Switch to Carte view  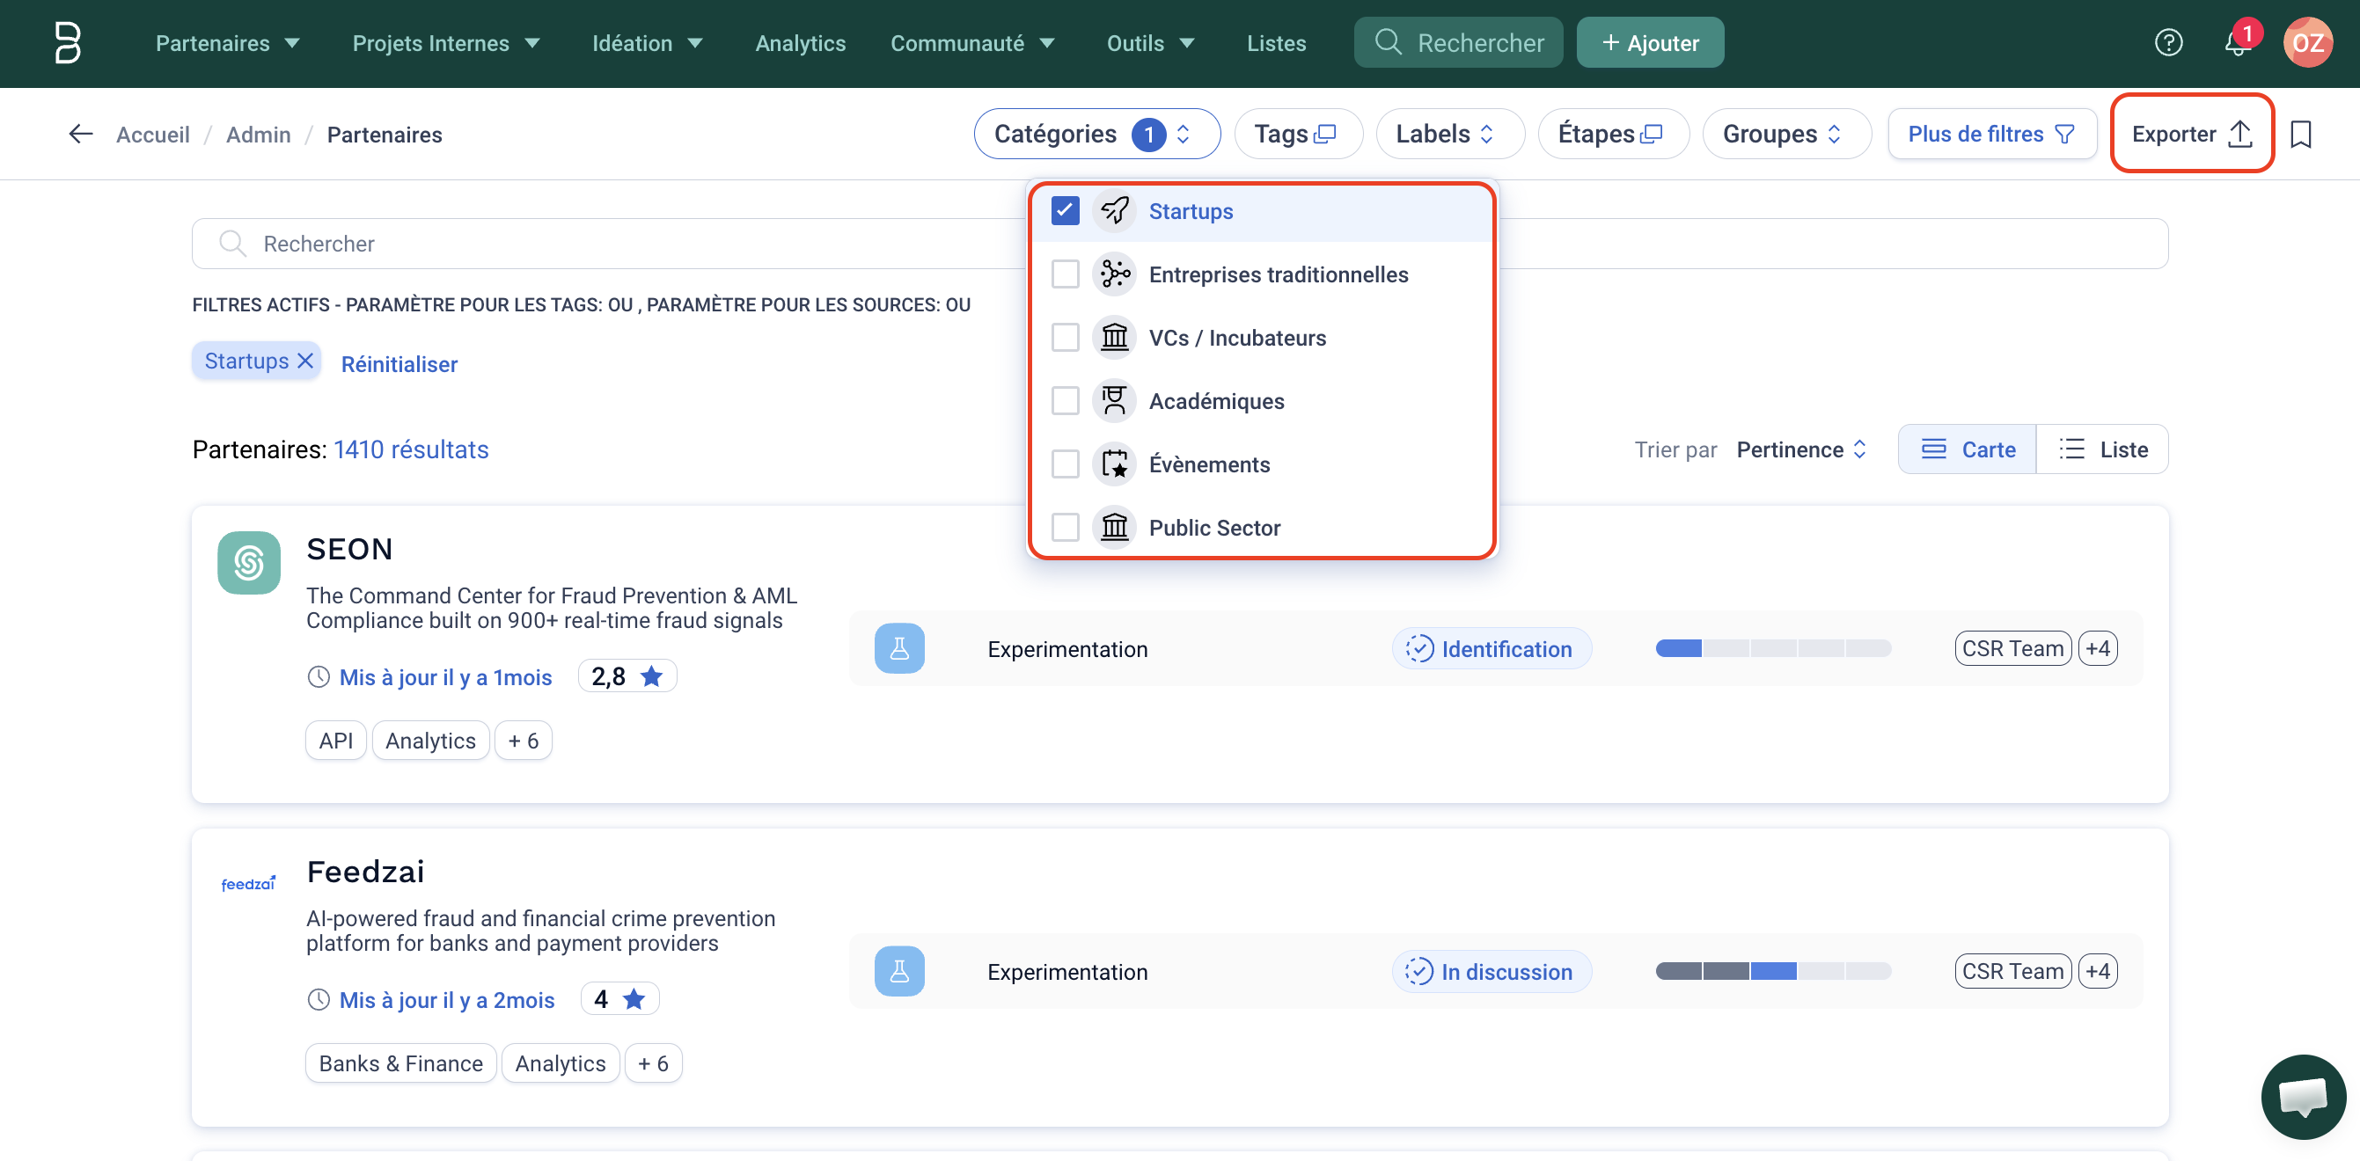coord(1967,449)
